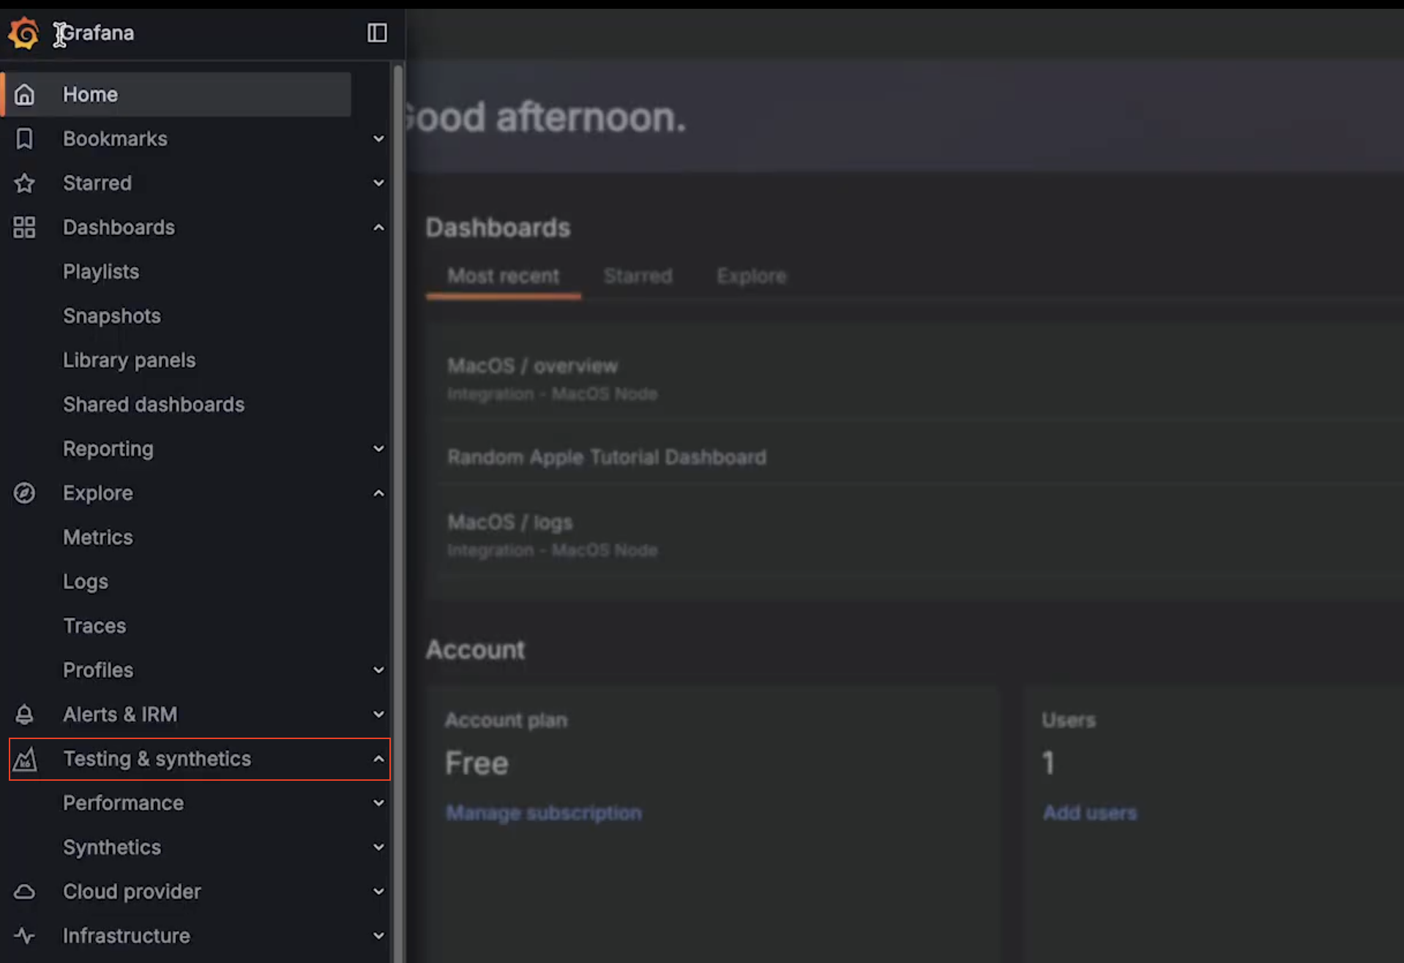Expand the Reporting section

tap(378, 448)
